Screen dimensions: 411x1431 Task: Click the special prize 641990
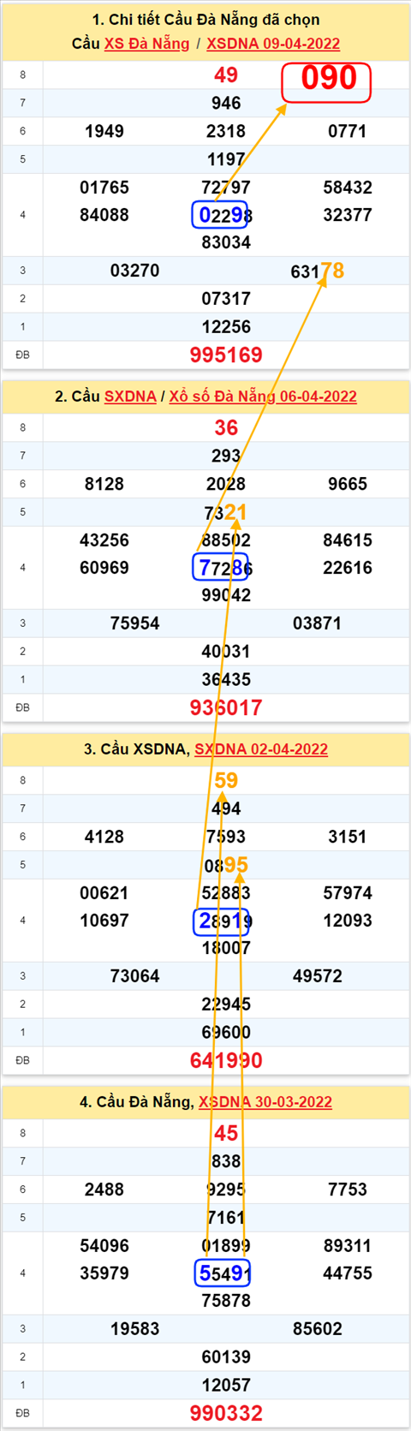tap(226, 1060)
